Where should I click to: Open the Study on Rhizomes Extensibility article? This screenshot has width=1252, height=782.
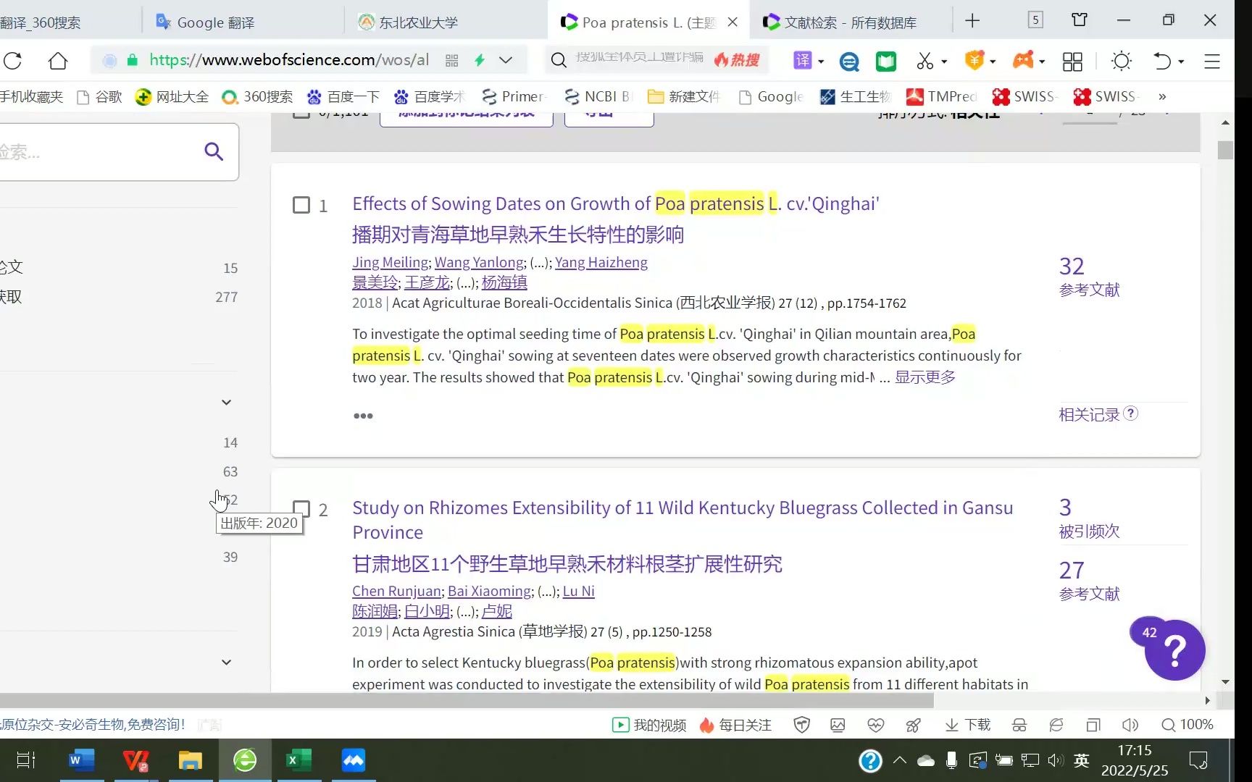point(683,520)
